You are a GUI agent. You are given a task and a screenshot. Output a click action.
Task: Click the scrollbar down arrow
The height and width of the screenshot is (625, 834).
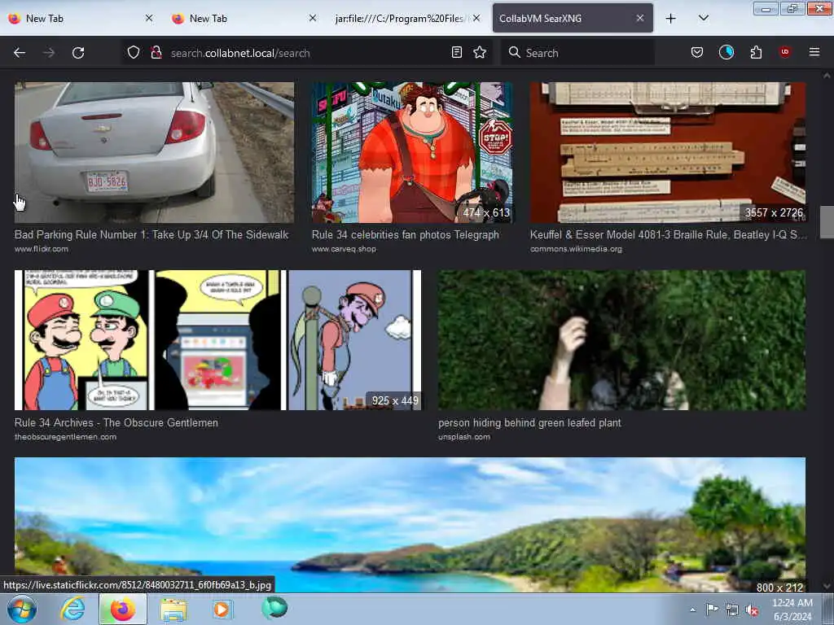click(827, 586)
